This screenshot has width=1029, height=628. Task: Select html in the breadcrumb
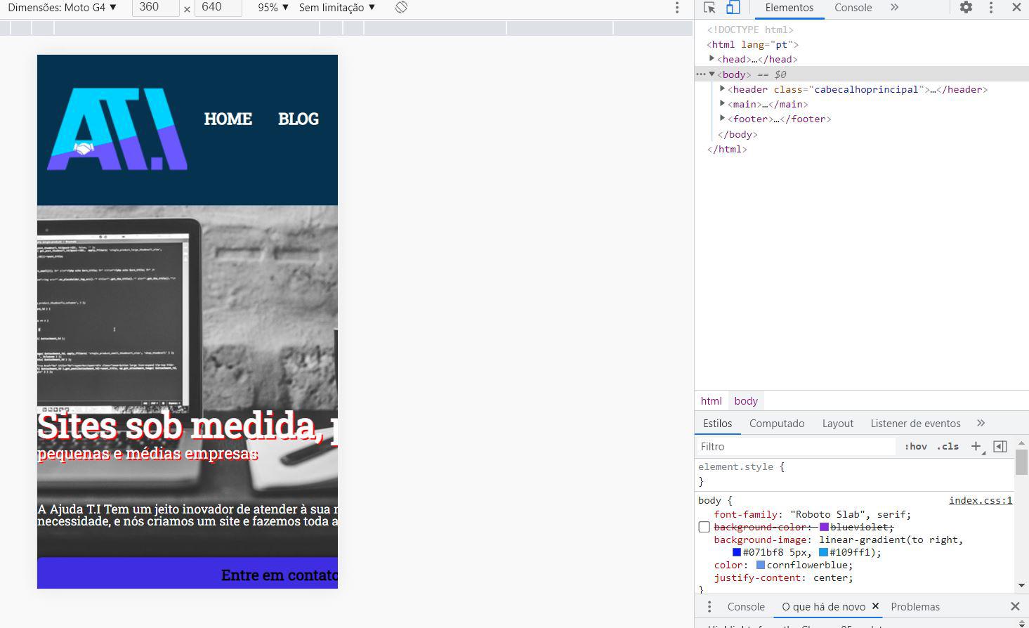(x=711, y=400)
